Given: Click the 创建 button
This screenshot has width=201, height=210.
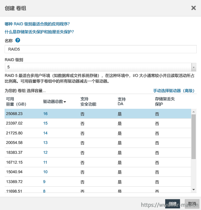Looking at the screenshot, I should 172,203.
